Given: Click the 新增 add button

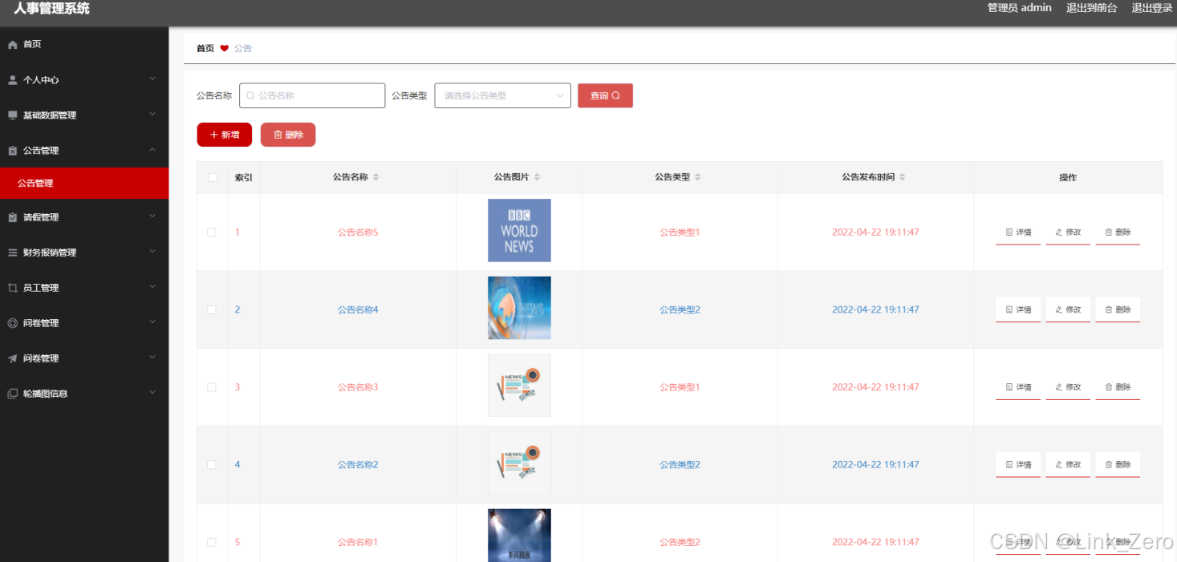Looking at the screenshot, I should (225, 135).
